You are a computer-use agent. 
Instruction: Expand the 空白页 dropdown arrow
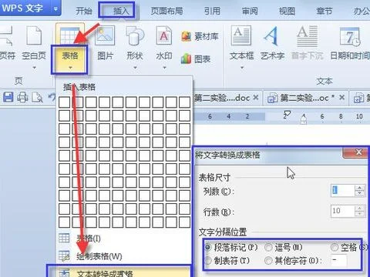click(34, 68)
